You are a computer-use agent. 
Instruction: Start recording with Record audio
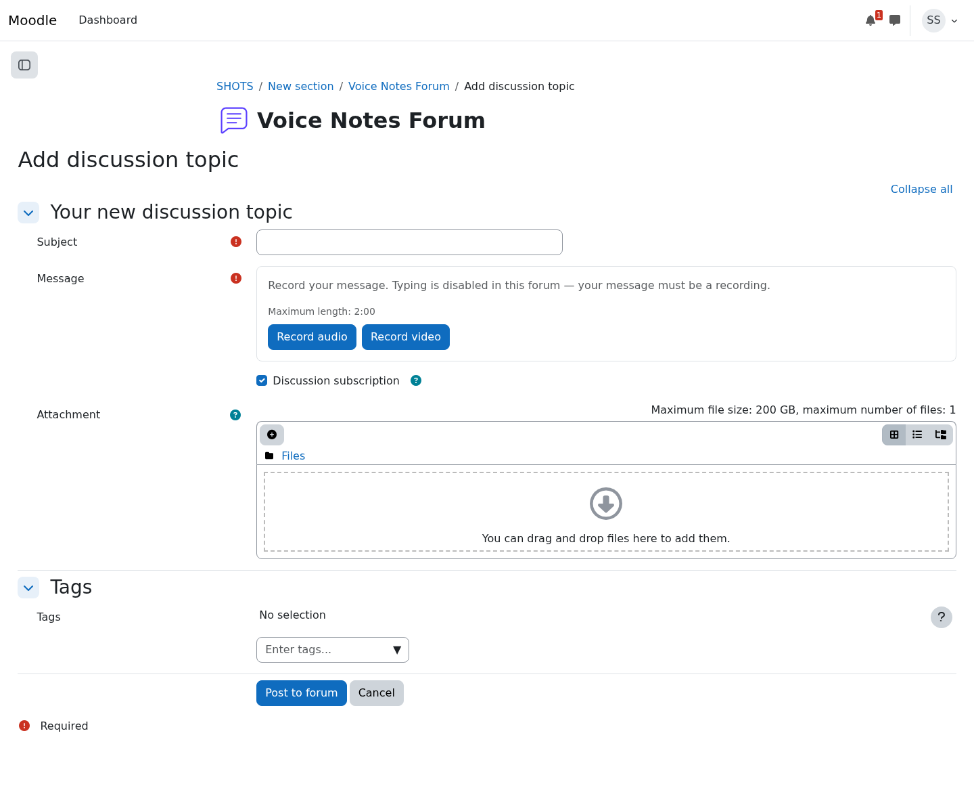pyautogui.click(x=312, y=337)
